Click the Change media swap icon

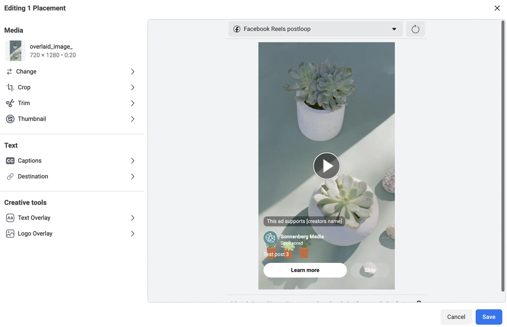pos(10,71)
